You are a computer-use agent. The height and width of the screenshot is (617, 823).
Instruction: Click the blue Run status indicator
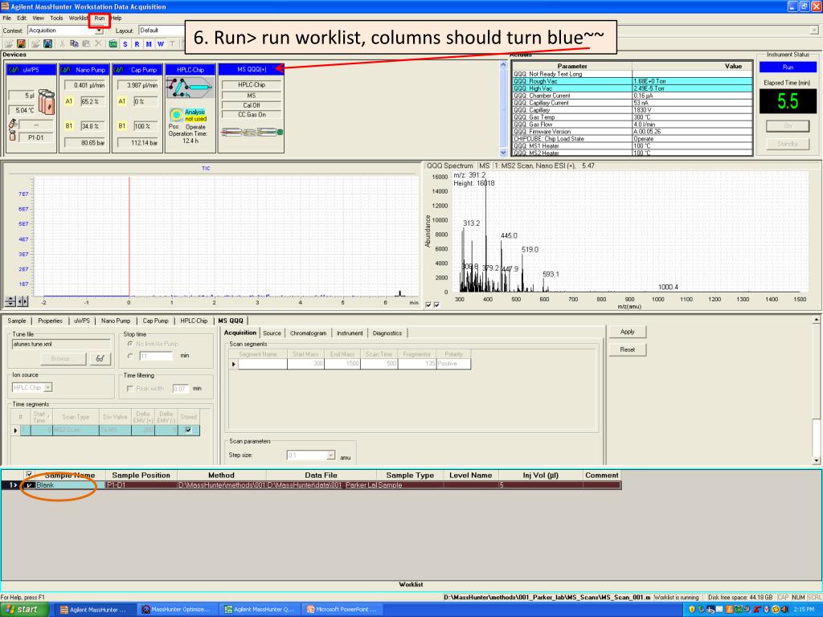click(788, 67)
